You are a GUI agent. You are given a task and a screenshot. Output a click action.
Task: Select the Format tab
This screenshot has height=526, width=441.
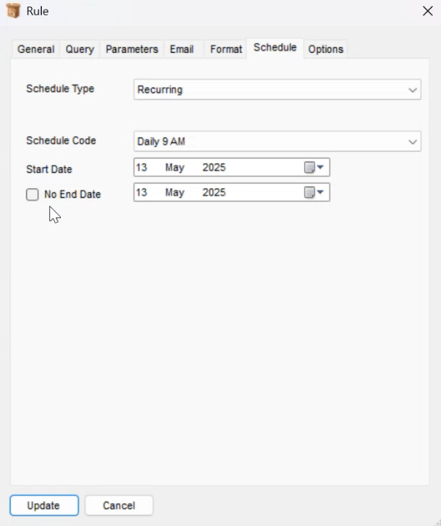226,49
